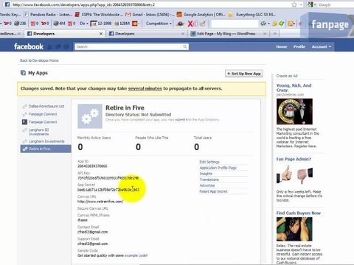Viewport: 354px width, 265px height.
Task: Go to Profile in Facebook header
Action: [299, 46]
